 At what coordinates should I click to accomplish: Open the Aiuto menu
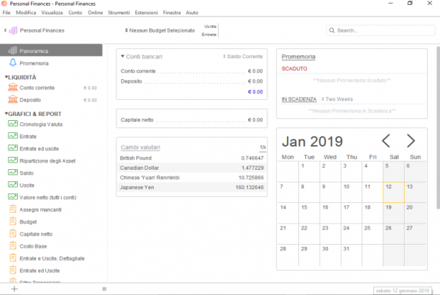192,13
